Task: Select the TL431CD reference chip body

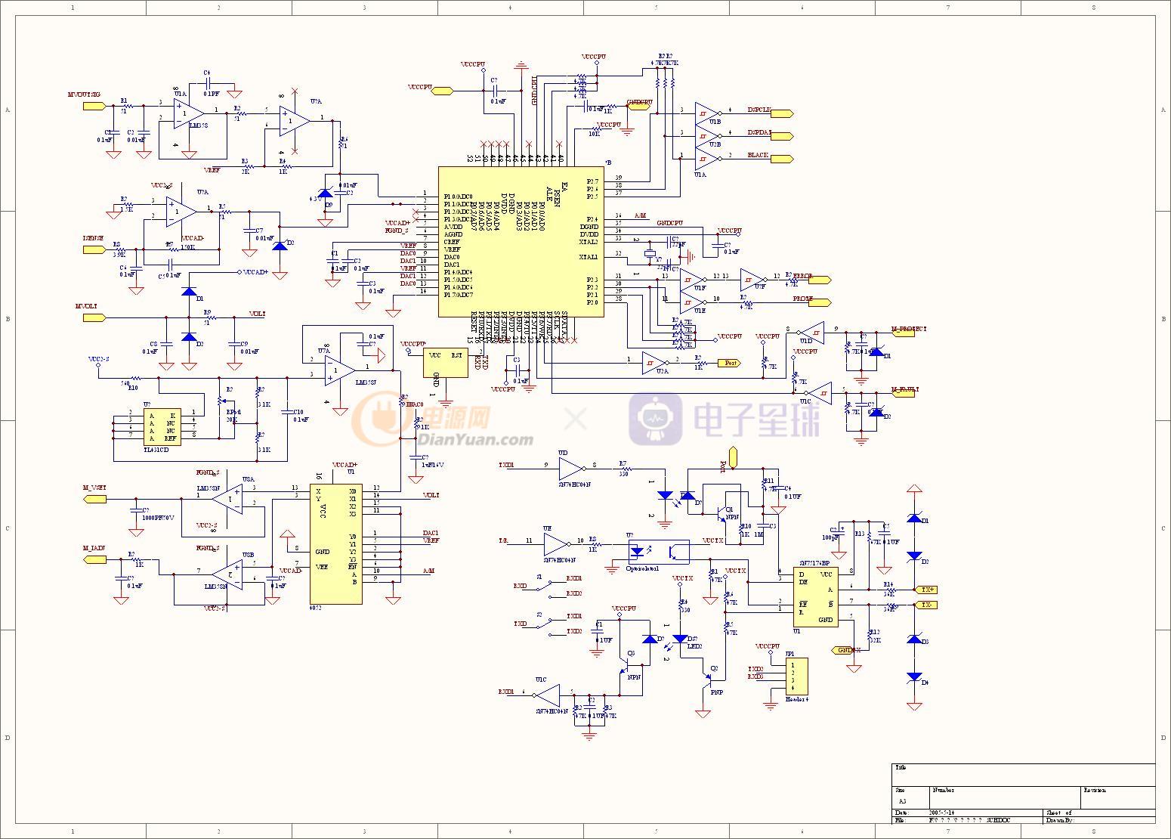Action: click(162, 427)
